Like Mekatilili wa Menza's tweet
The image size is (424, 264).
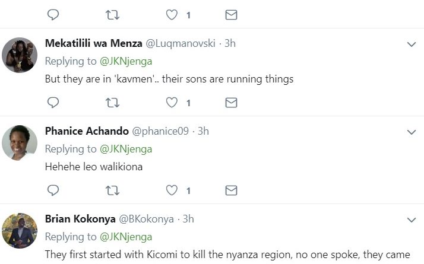[172, 103]
